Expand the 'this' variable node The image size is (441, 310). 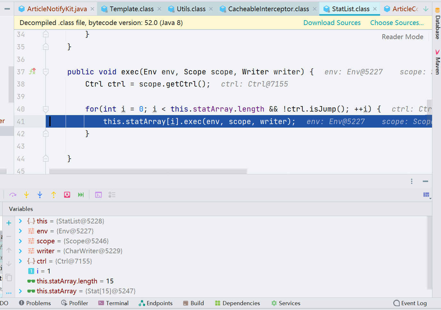pos(20,221)
